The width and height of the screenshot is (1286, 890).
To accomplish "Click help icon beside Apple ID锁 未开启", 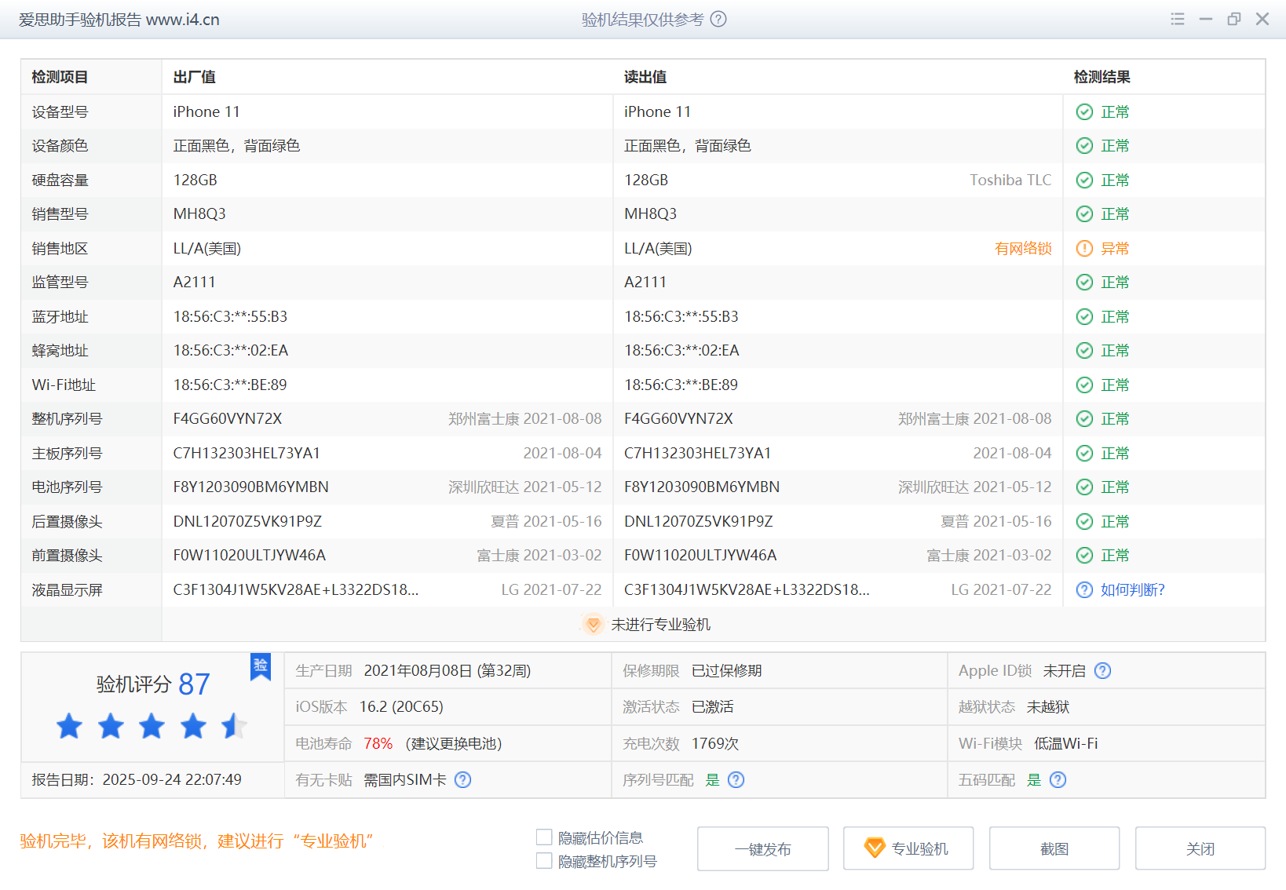I will (1102, 671).
